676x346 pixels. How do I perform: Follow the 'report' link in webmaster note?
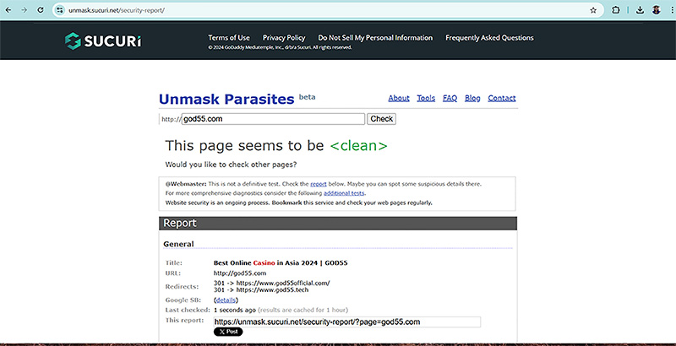[319, 184]
